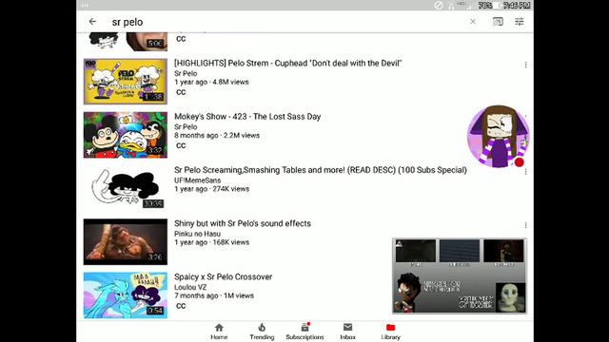This screenshot has width=609, height=342.
Task: Open the 'Shiny but with Sr Pelo's sound effects' title
Action: tap(243, 224)
